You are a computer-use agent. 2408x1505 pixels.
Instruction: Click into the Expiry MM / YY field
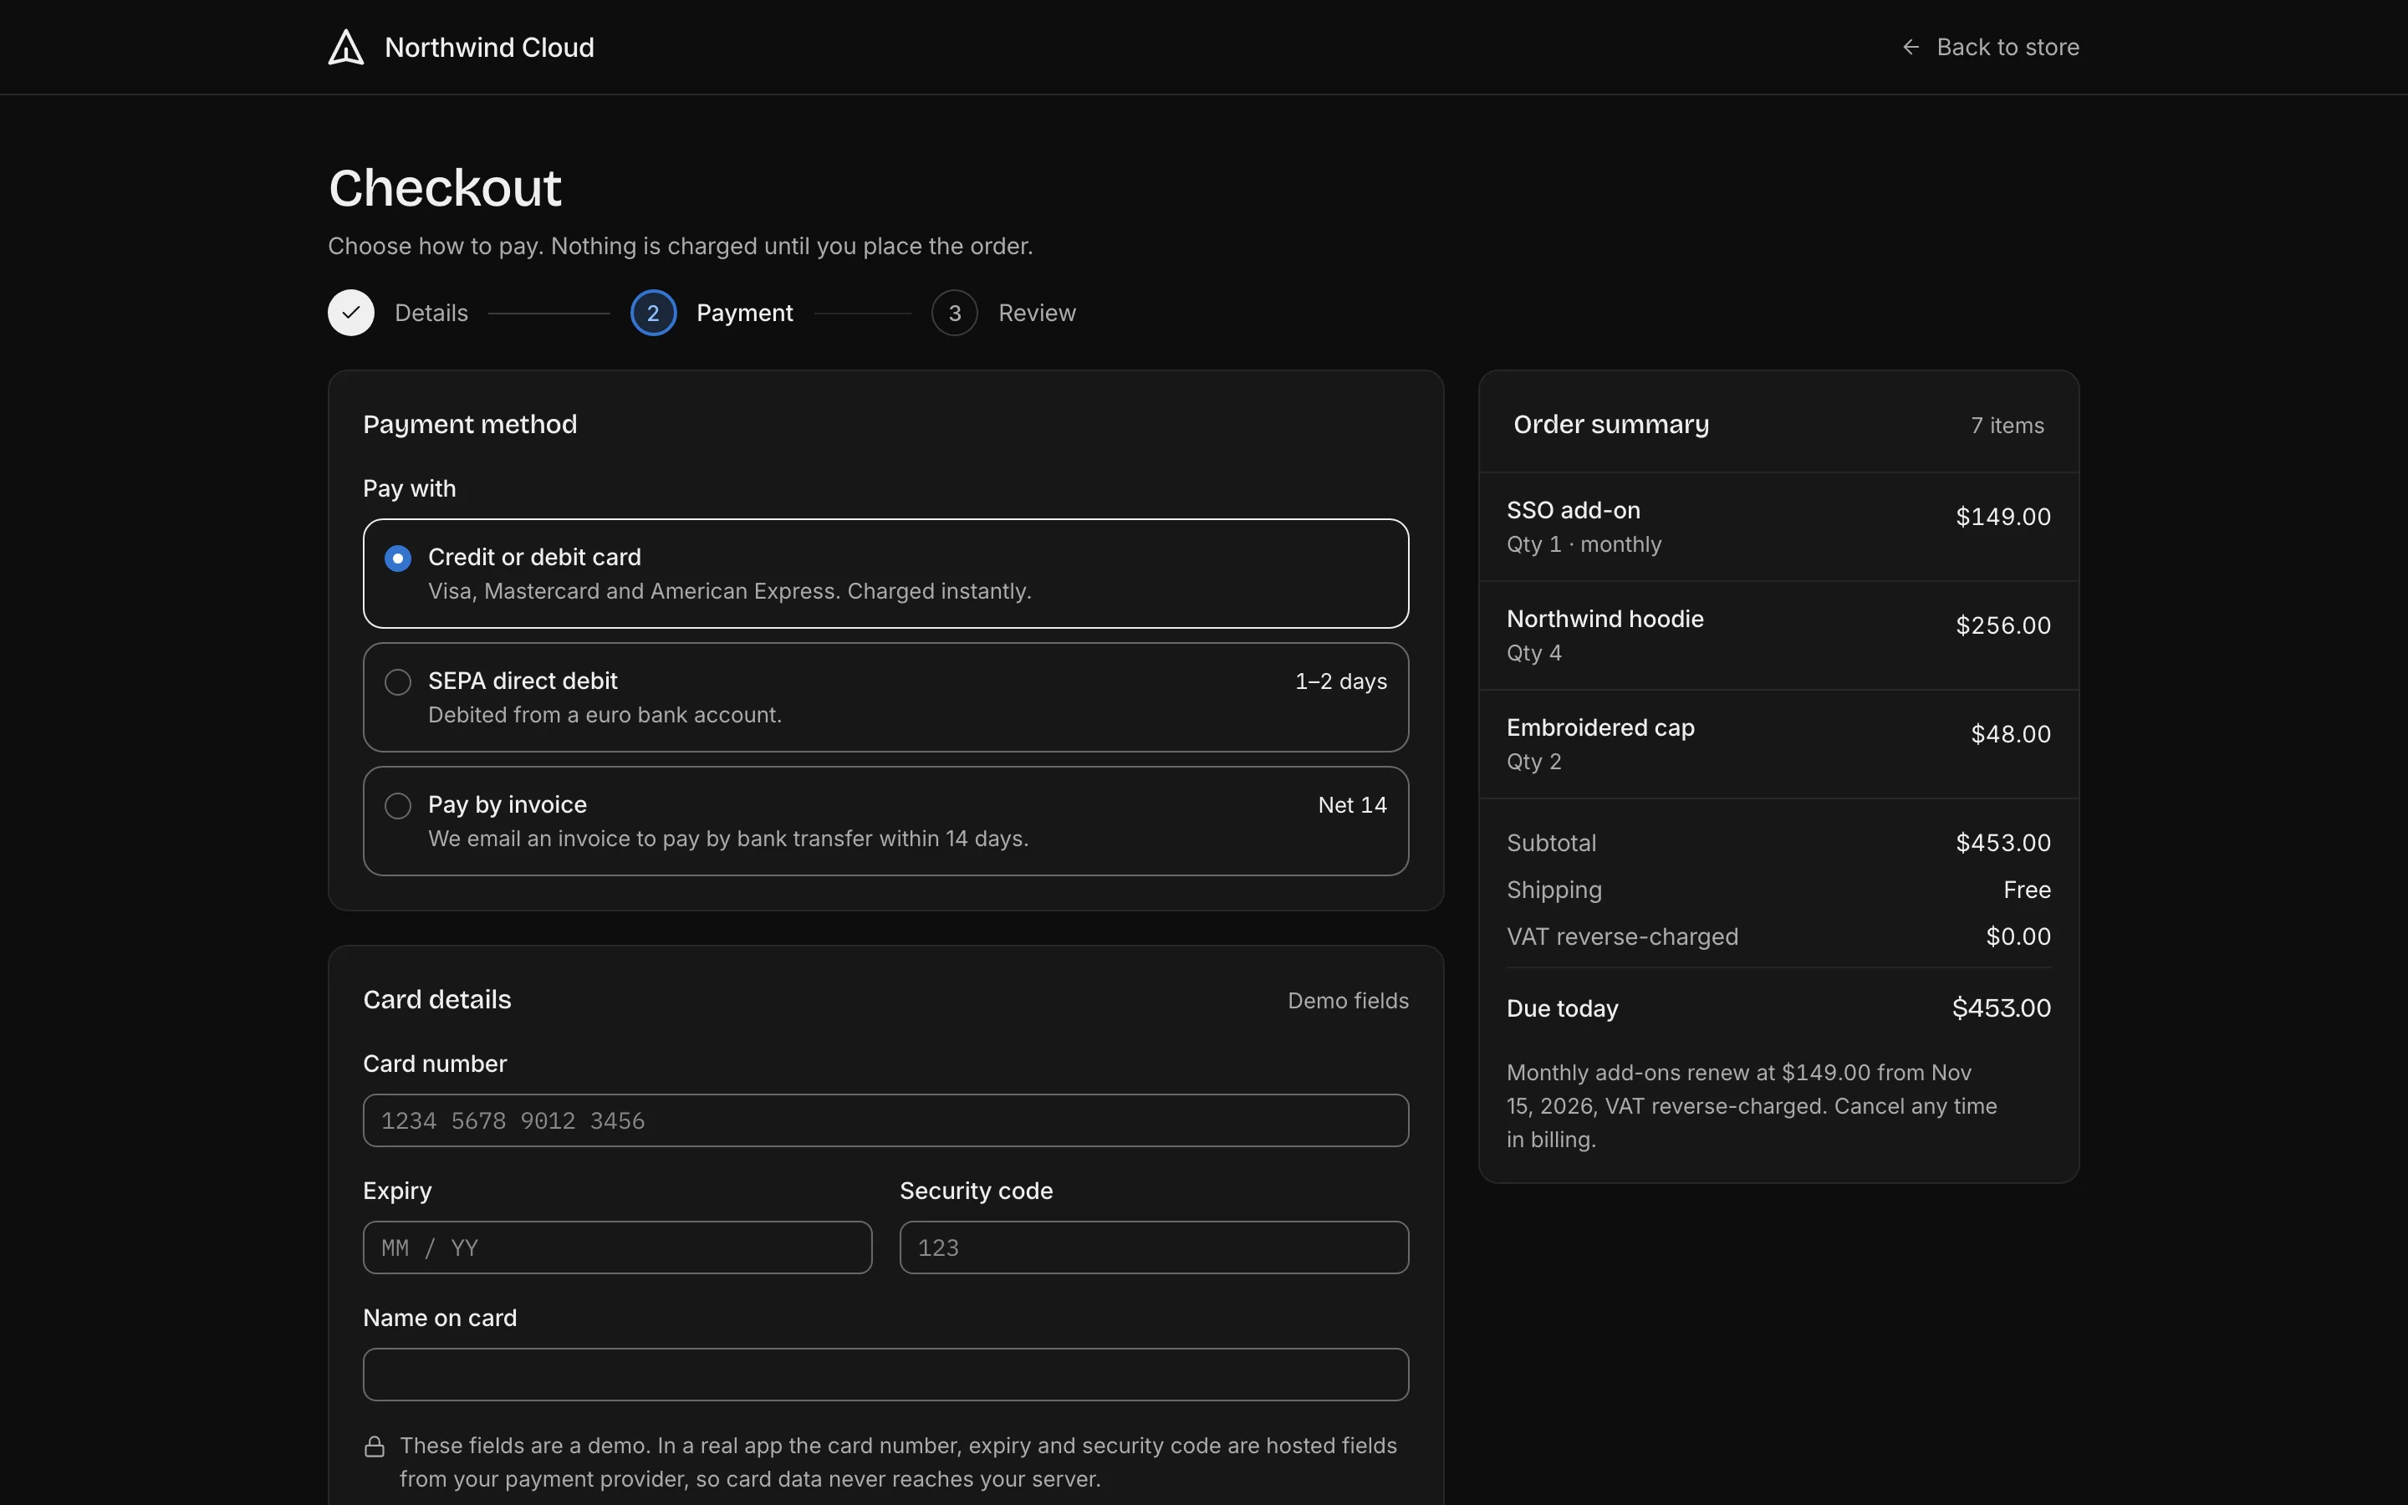pos(618,1247)
